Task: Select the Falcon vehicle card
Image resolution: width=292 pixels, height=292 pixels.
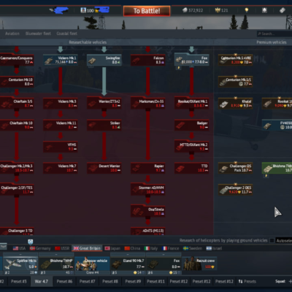Action: [148, 60]
